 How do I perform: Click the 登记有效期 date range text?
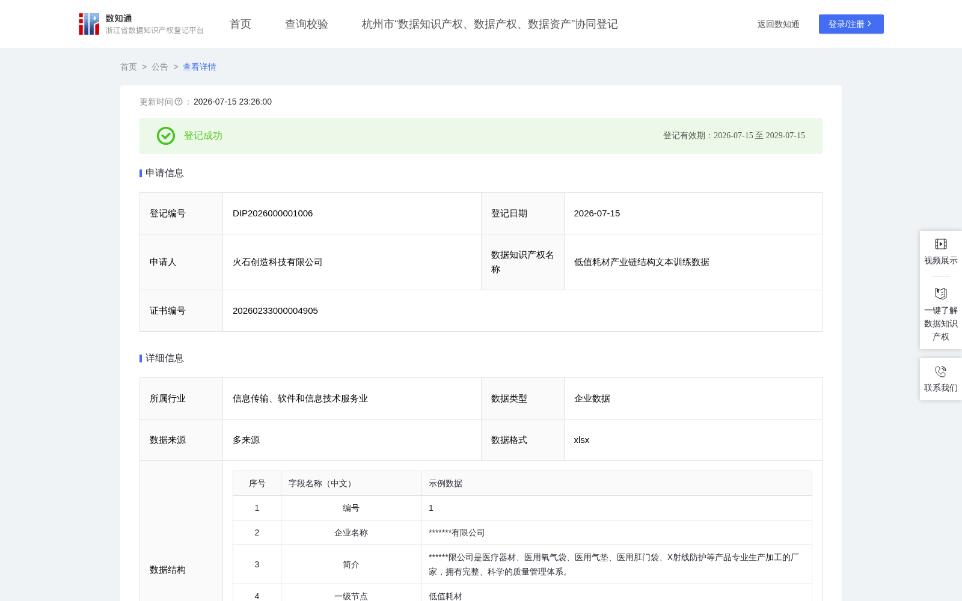coord(734,136)
